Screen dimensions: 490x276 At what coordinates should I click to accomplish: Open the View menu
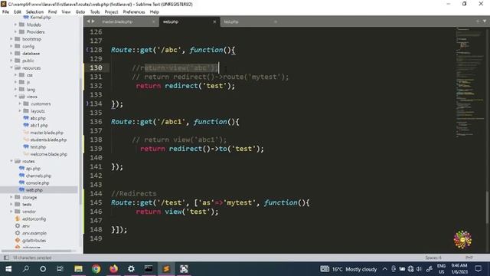67,12
